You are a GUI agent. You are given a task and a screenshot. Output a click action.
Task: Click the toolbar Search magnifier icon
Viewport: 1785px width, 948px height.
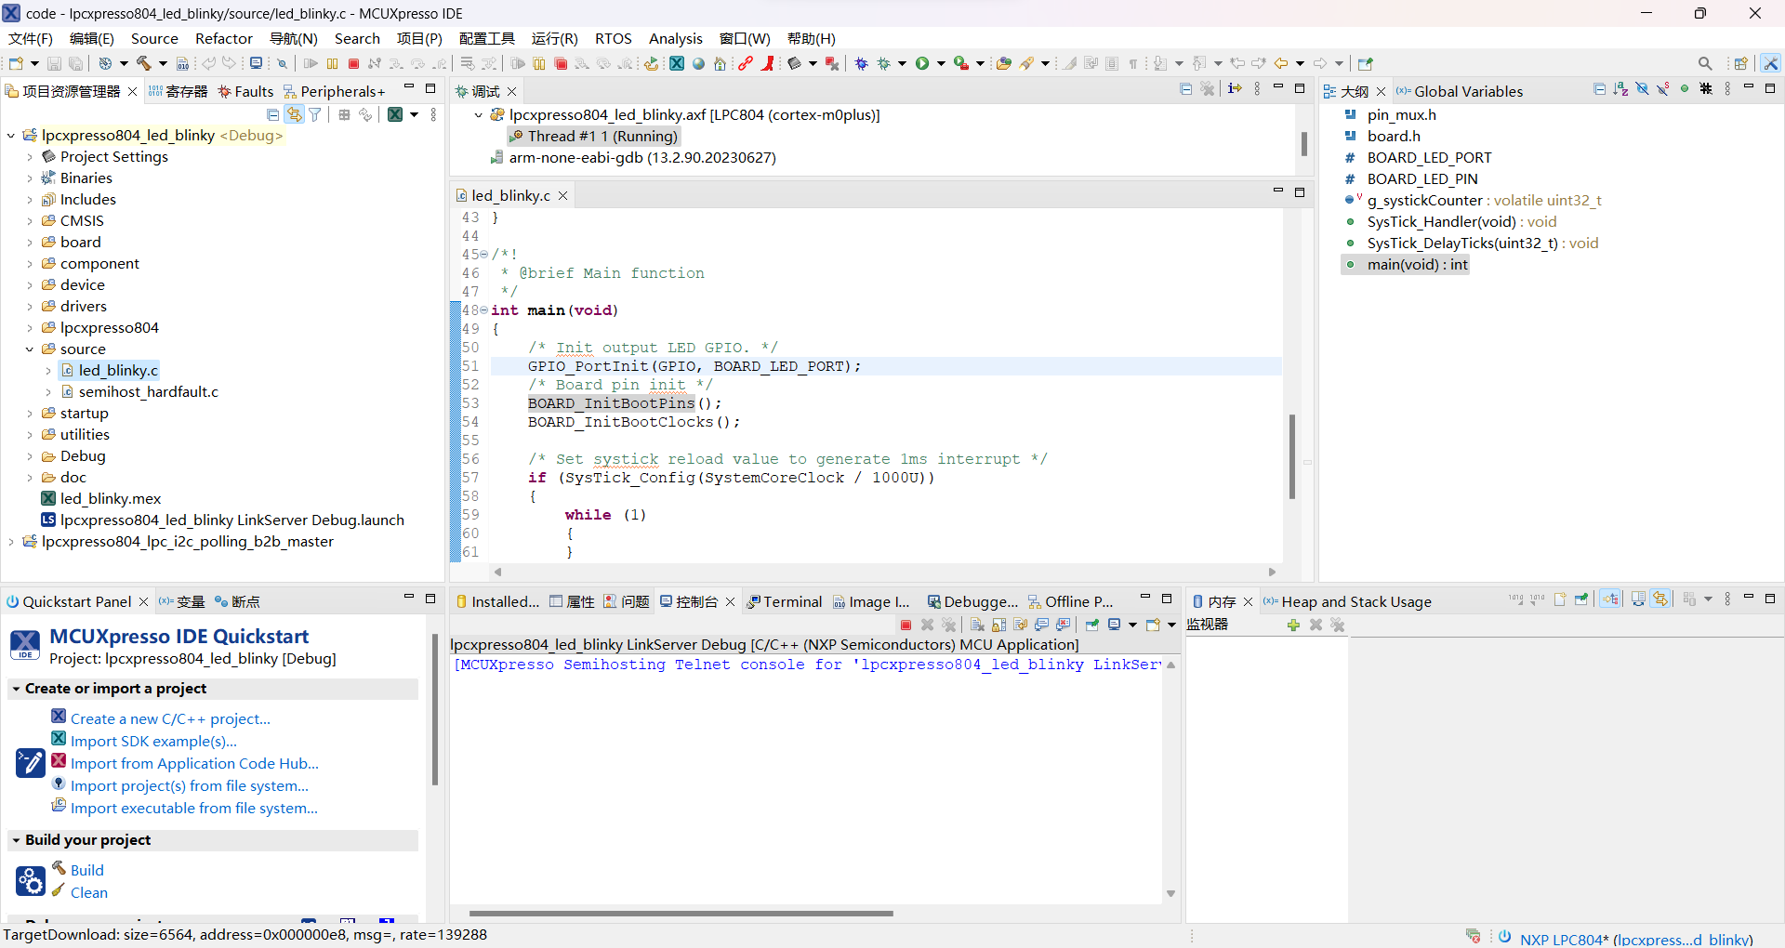tap(1705, 63)
